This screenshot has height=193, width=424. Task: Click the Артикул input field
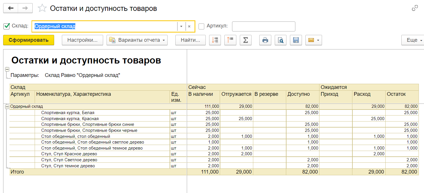[263, 26]
